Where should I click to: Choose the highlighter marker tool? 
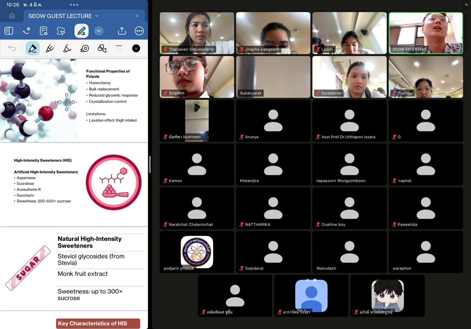pyautogui.click(x=67, y=48)
